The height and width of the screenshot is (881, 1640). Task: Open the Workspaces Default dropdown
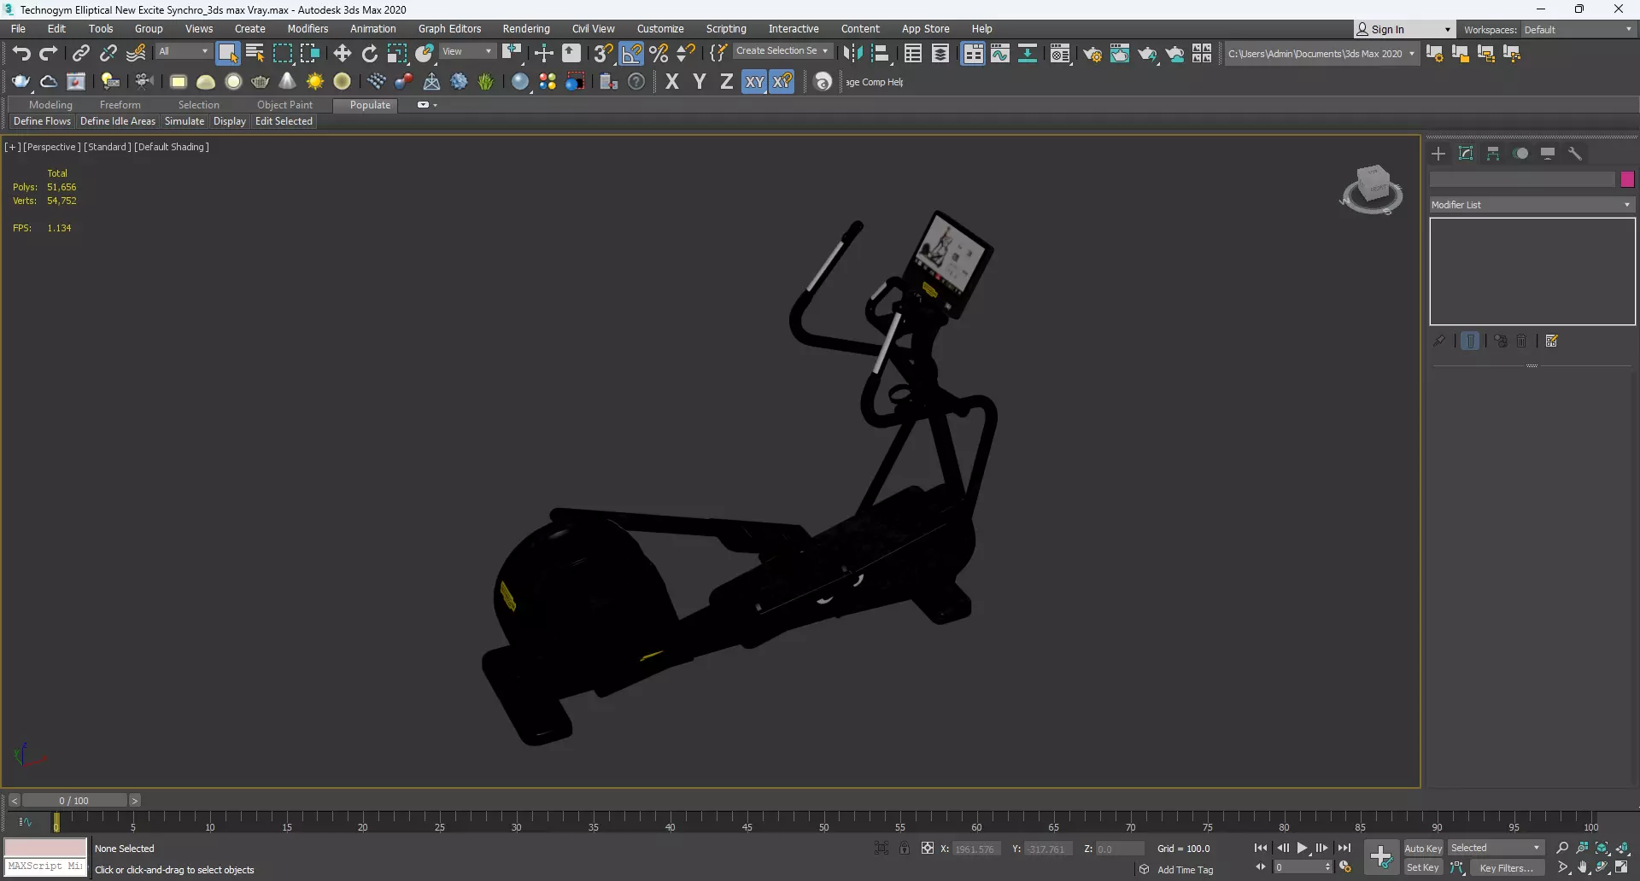(1578, 29)
